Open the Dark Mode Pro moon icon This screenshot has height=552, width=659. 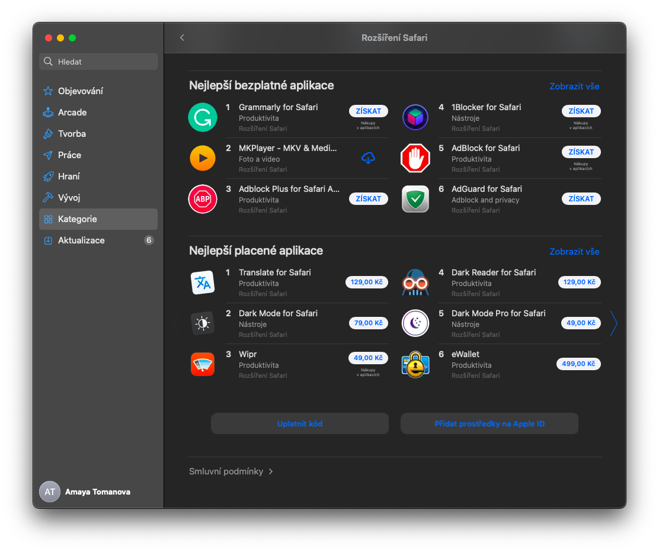pyautogui.click(x=415, y=323)
